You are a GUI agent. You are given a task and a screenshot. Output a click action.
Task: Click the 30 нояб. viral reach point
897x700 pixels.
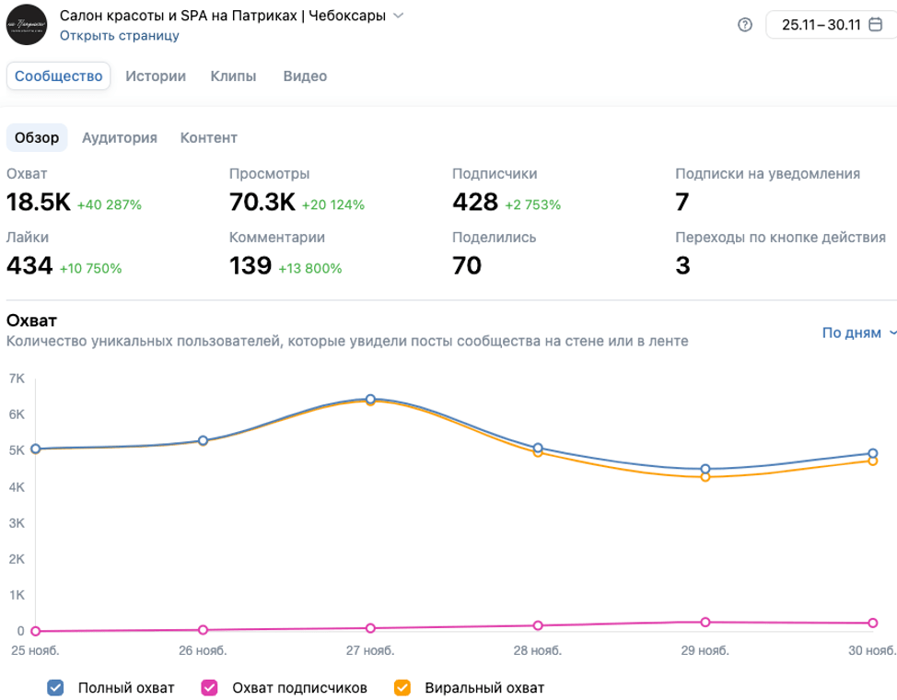tap(873, 461)
